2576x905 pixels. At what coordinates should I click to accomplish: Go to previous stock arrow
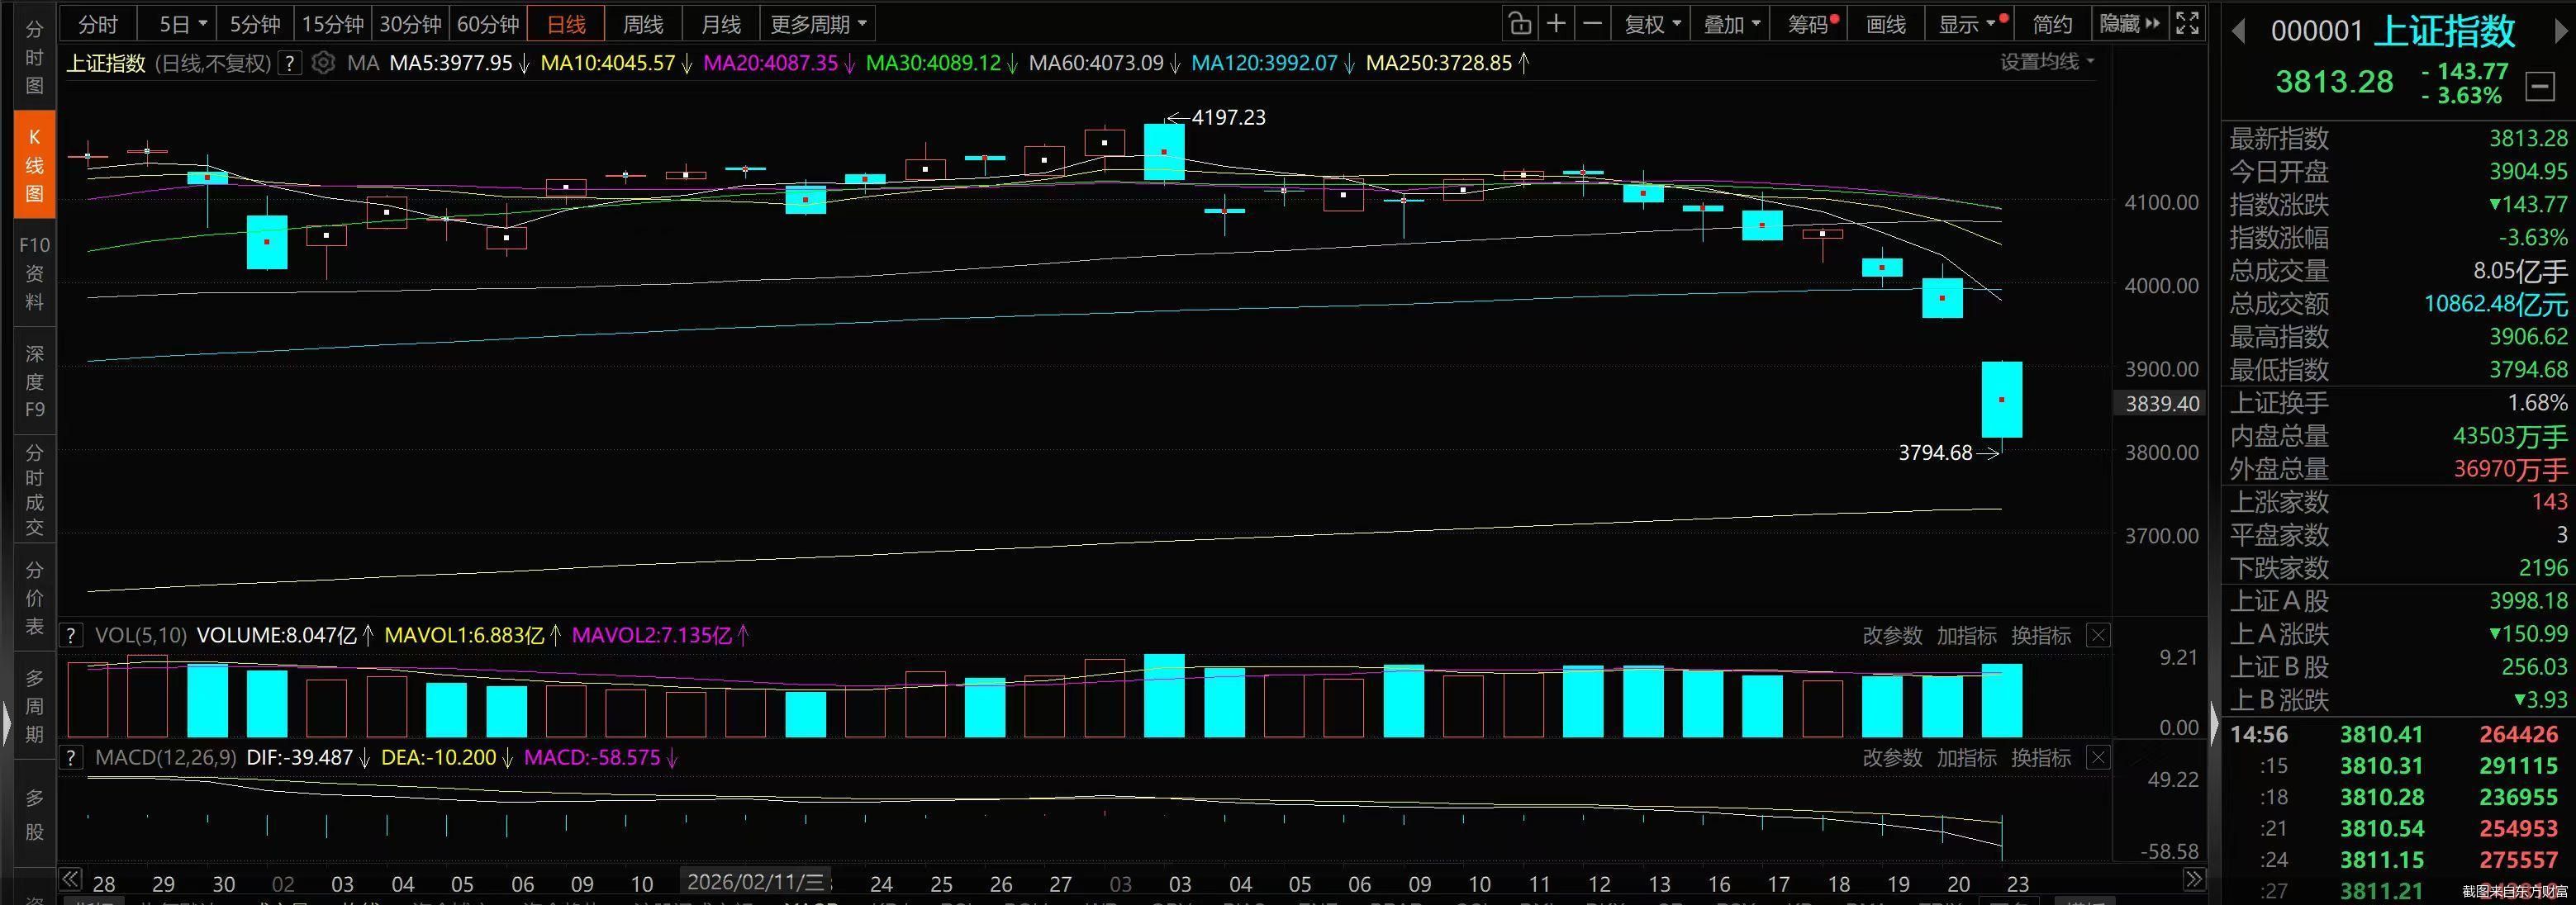tap(2239, 32)
